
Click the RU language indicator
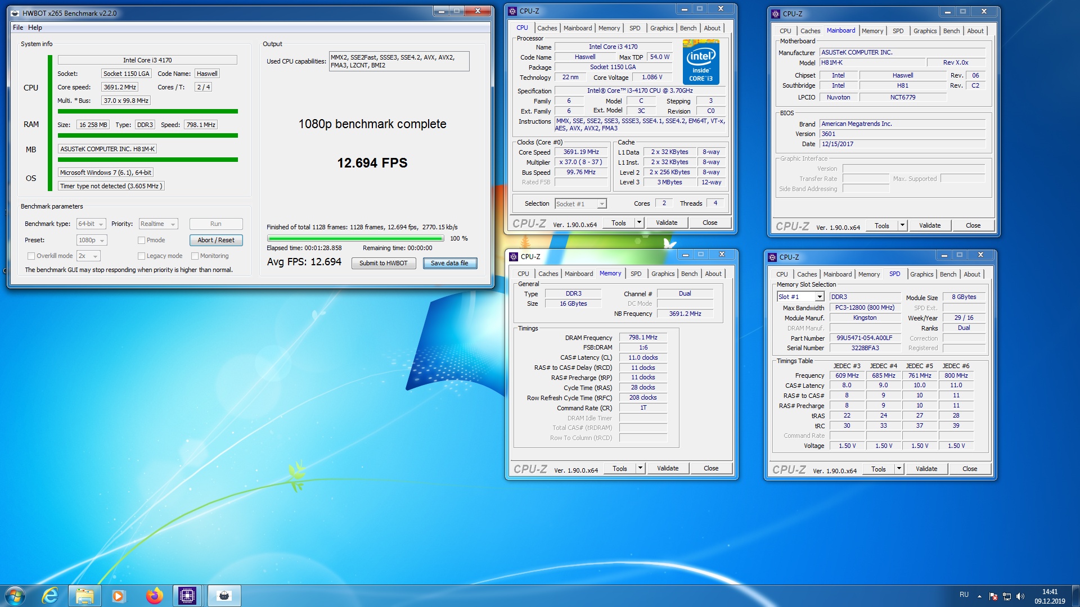[964, 595]
